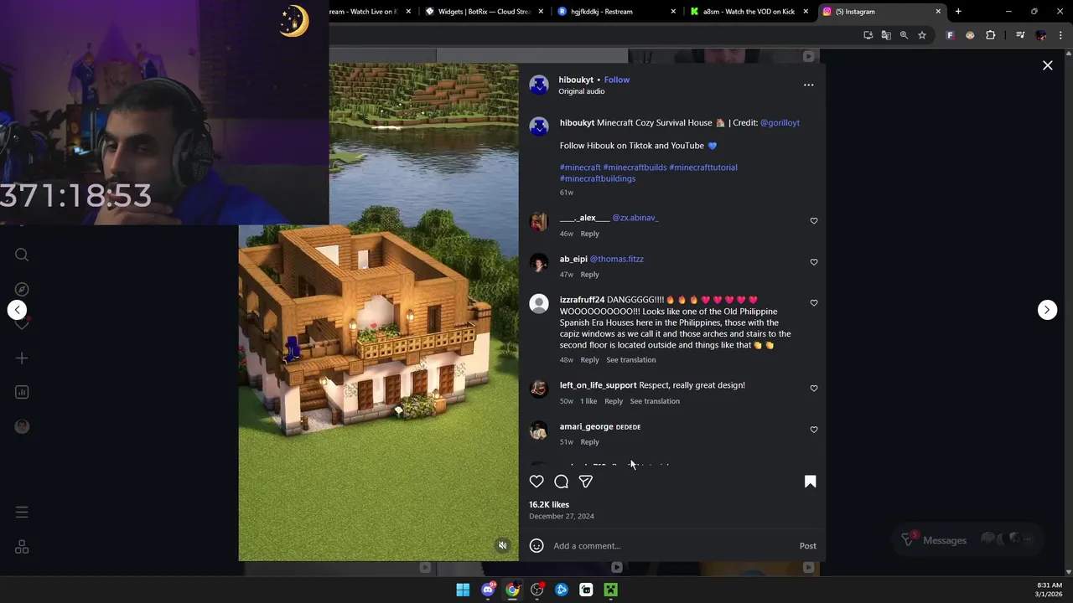Open the hiboukyt avatar beside the caption
The width and height of the screenshot is (1073, 603).
[x=539, y=126]
